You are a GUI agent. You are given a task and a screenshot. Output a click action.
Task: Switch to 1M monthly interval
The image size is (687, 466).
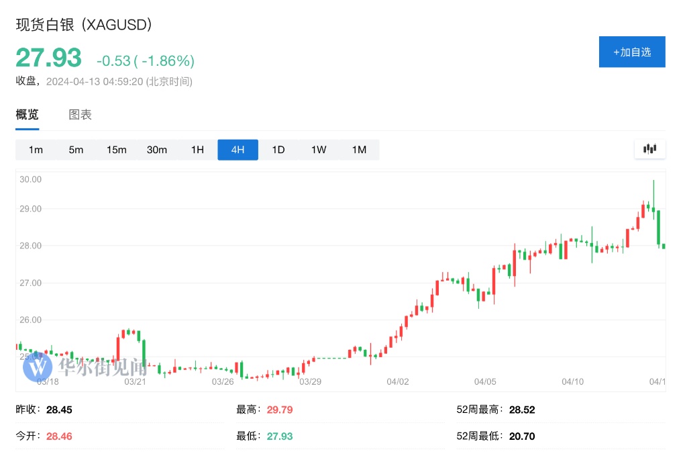coord(359,150)
